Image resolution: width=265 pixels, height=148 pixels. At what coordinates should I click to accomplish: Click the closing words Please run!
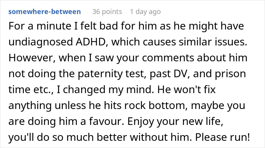(223, 137)
